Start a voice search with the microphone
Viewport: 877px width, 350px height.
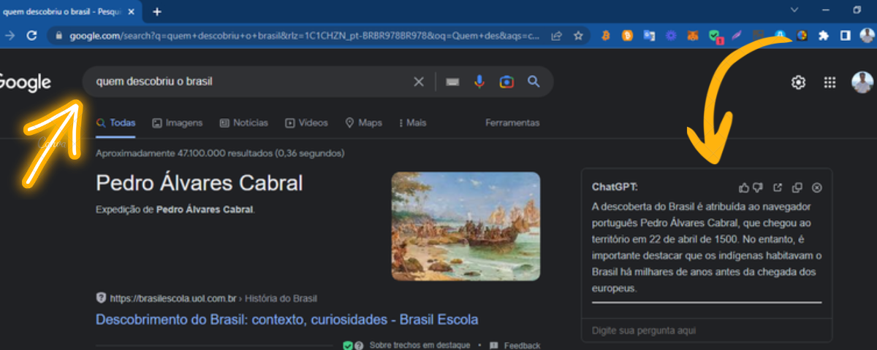[x=479, y=82]
